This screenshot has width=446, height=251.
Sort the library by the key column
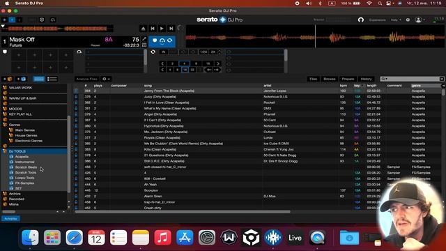click(357, 85)
